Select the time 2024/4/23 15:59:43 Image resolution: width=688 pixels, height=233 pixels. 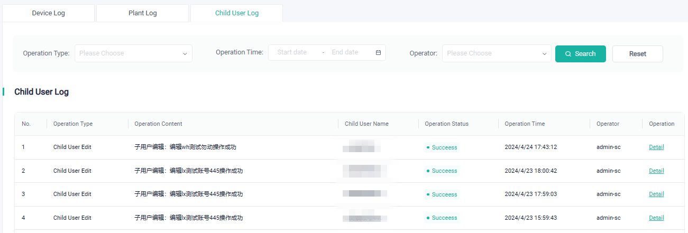point(530,218)
